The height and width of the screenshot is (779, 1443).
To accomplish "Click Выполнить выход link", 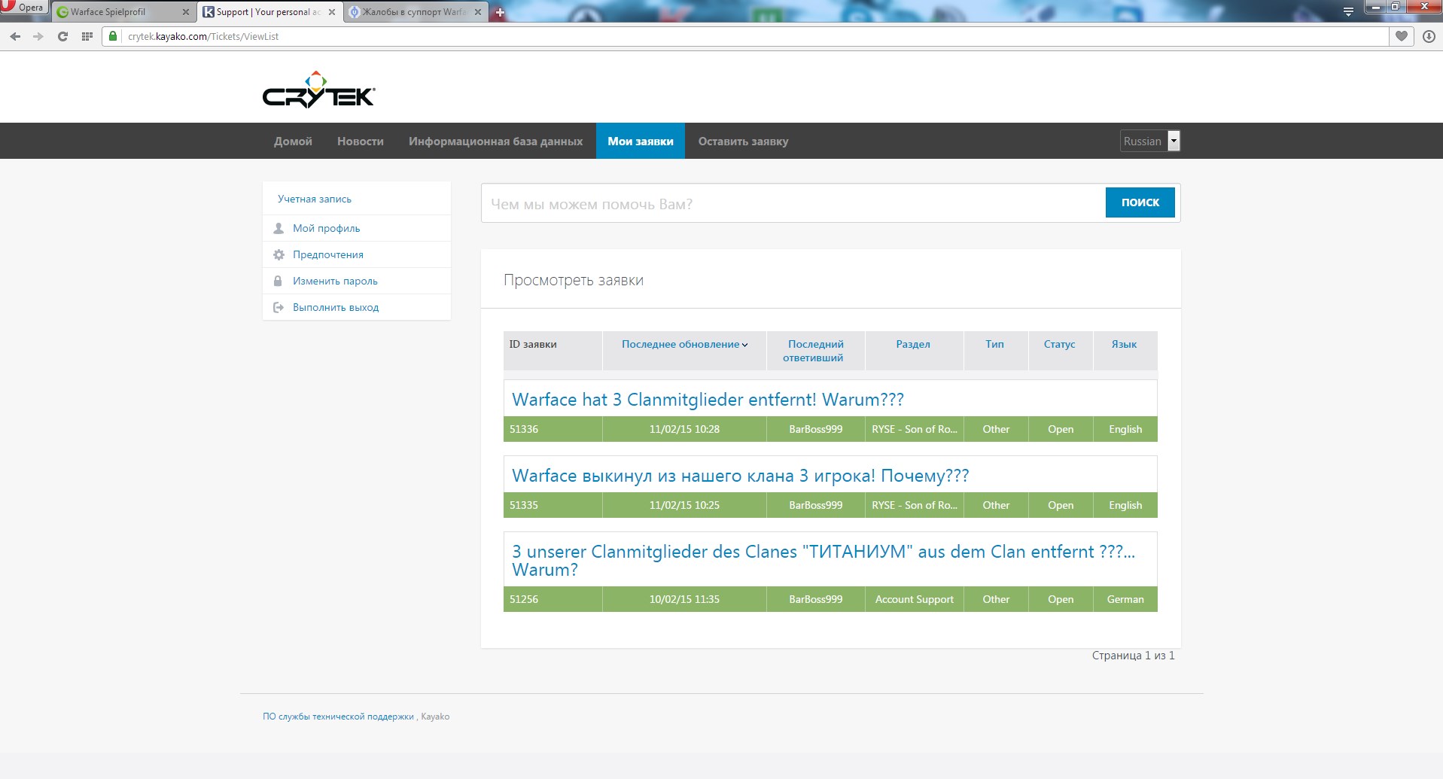I will (x=336, y=307).
